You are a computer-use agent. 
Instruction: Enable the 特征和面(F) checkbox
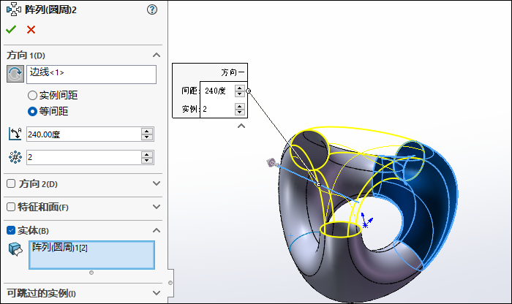tap(11, 207)
